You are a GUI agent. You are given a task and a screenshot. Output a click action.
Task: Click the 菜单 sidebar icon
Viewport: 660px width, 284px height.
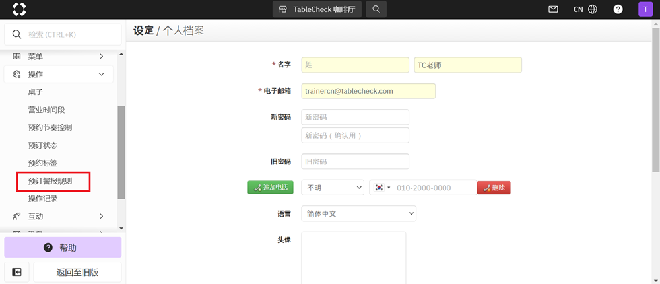[16, 56]
